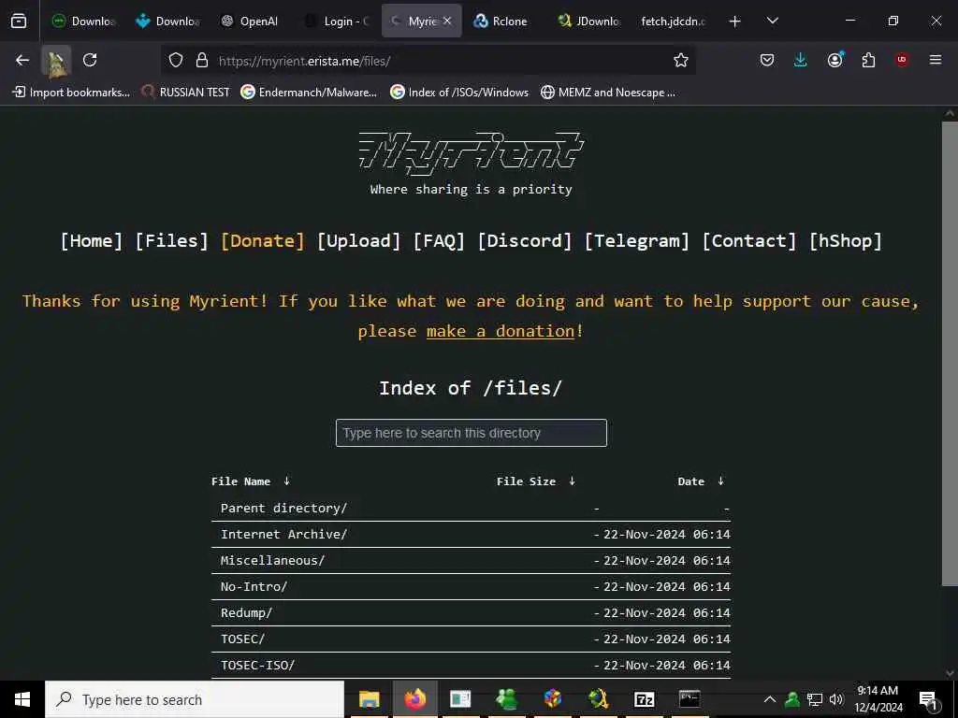Open the [FAQ] navigation link

(439, 240)
